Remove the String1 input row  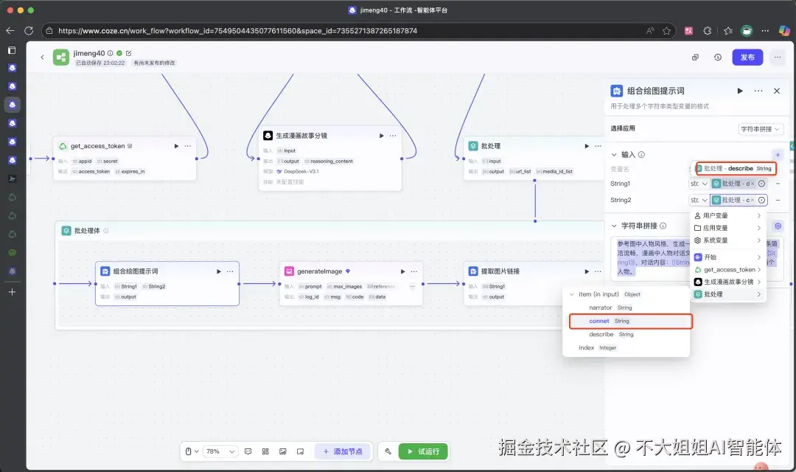click(778, 184)
